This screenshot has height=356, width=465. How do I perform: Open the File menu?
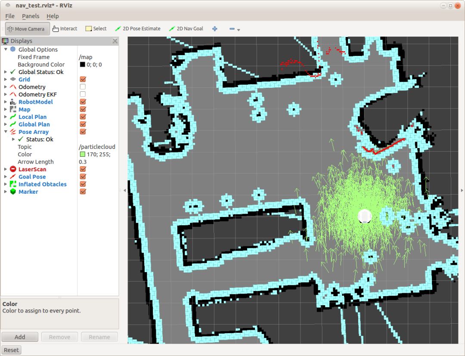tap(9, 16)
